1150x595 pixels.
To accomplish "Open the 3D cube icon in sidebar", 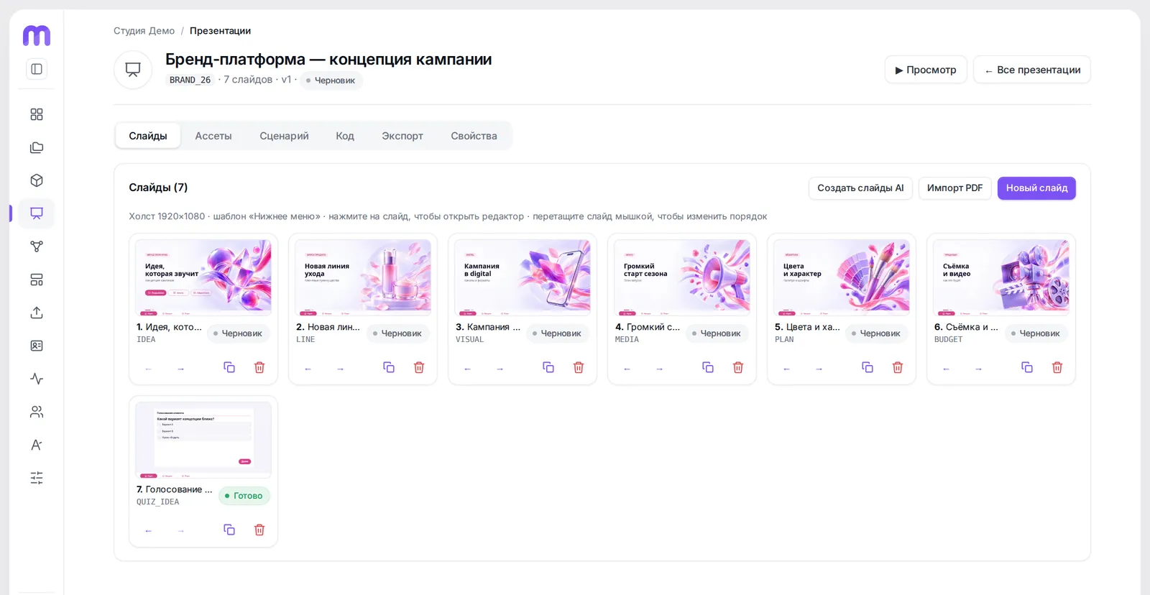I will (37, 180).
